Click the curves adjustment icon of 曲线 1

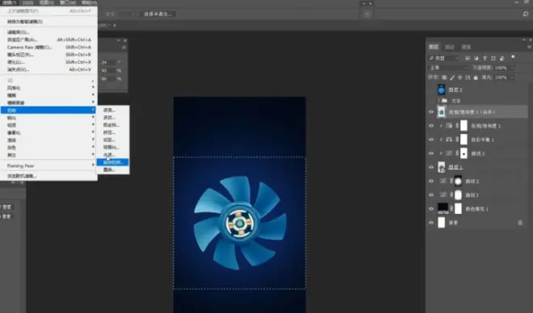pos(443,195)
